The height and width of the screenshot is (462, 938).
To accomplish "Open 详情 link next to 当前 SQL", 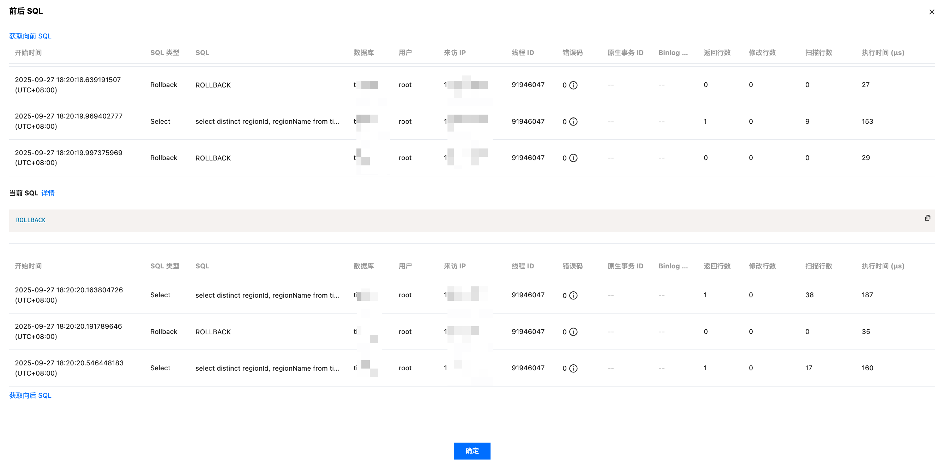I will click(48, 193).
